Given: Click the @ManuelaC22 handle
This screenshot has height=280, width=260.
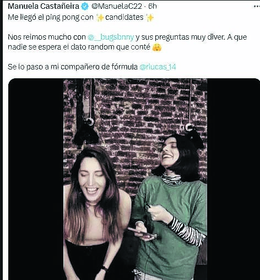Looking at the screenshot, I should click(x=117, y=7).
